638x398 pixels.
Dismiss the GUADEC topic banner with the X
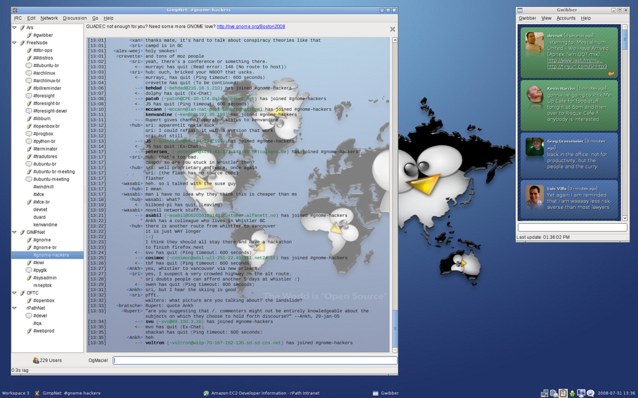point(393,29)
